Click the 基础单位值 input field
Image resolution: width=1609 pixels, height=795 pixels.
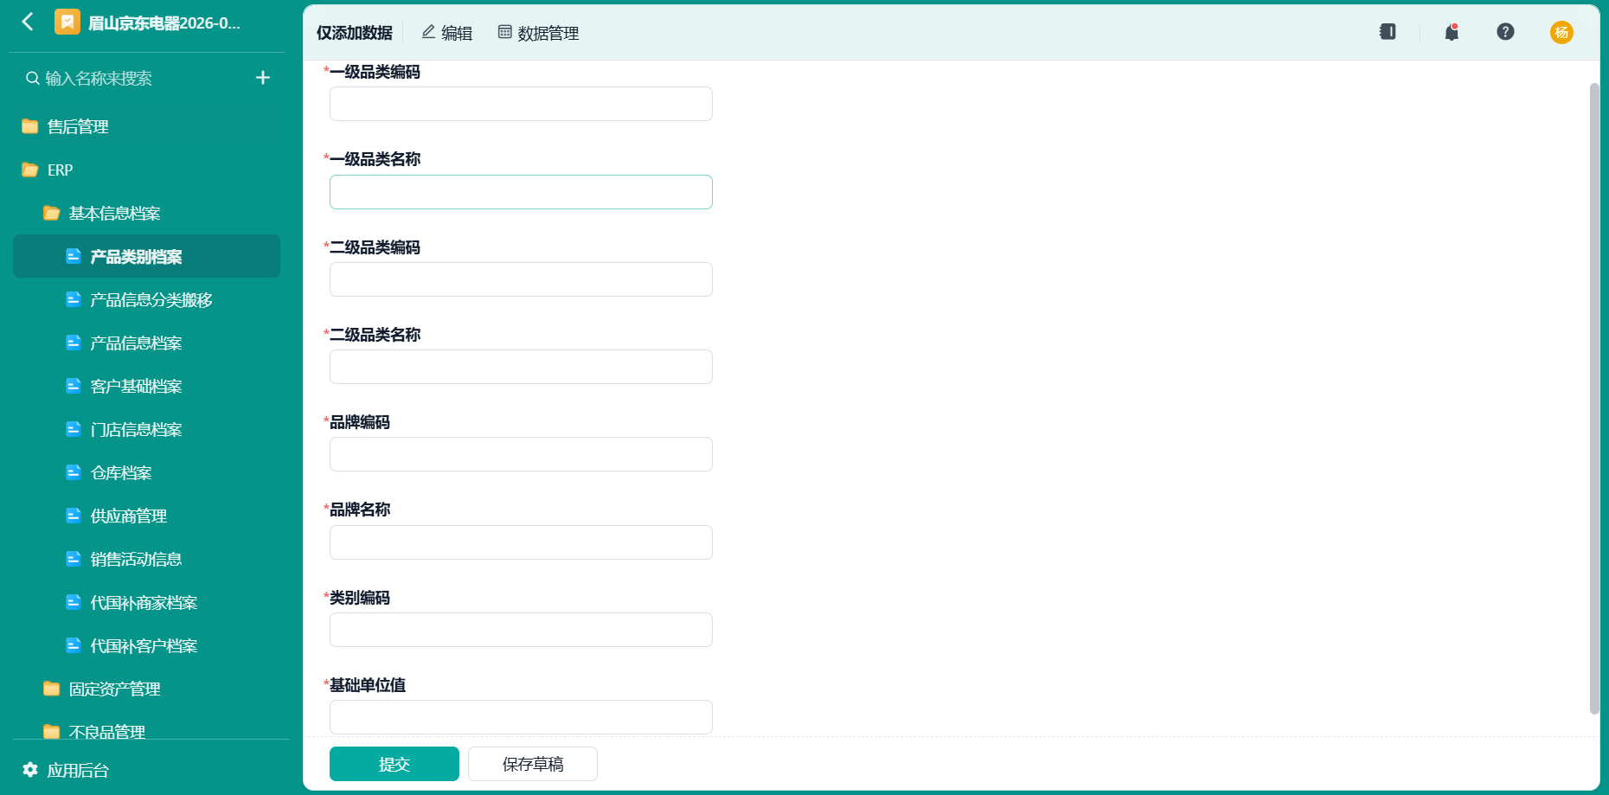[x=521, y=717]
